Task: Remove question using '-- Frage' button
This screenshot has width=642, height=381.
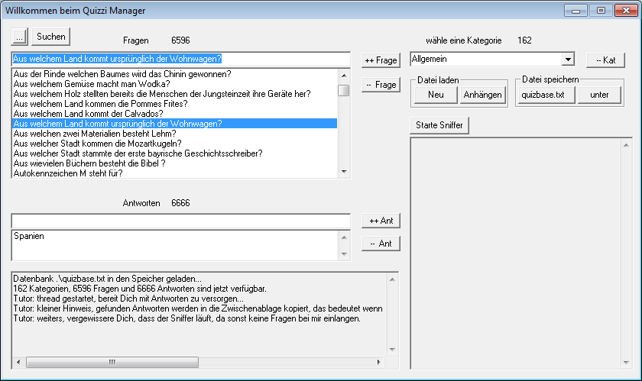Action: (x=381, y=85)
